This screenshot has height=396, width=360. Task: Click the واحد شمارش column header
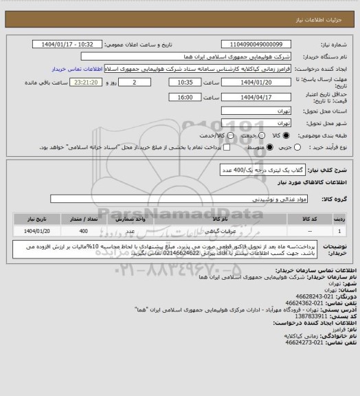click(131, 219)
